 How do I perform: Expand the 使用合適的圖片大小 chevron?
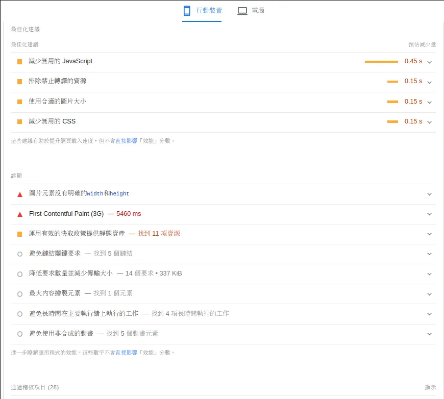click(x=429, y=102)
